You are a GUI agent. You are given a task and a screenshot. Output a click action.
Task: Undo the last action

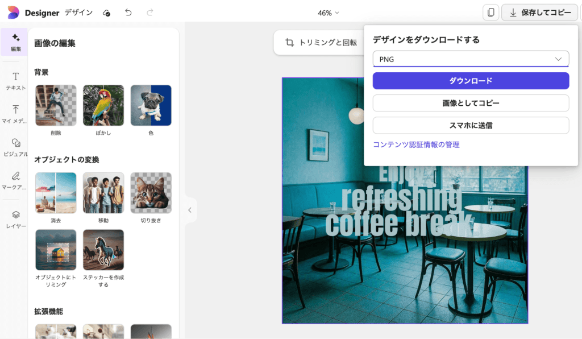point(128,13)
